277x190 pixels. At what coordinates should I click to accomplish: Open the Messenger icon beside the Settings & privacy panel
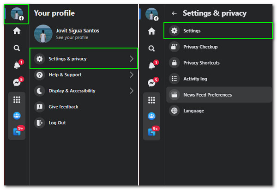click(151, 83)
